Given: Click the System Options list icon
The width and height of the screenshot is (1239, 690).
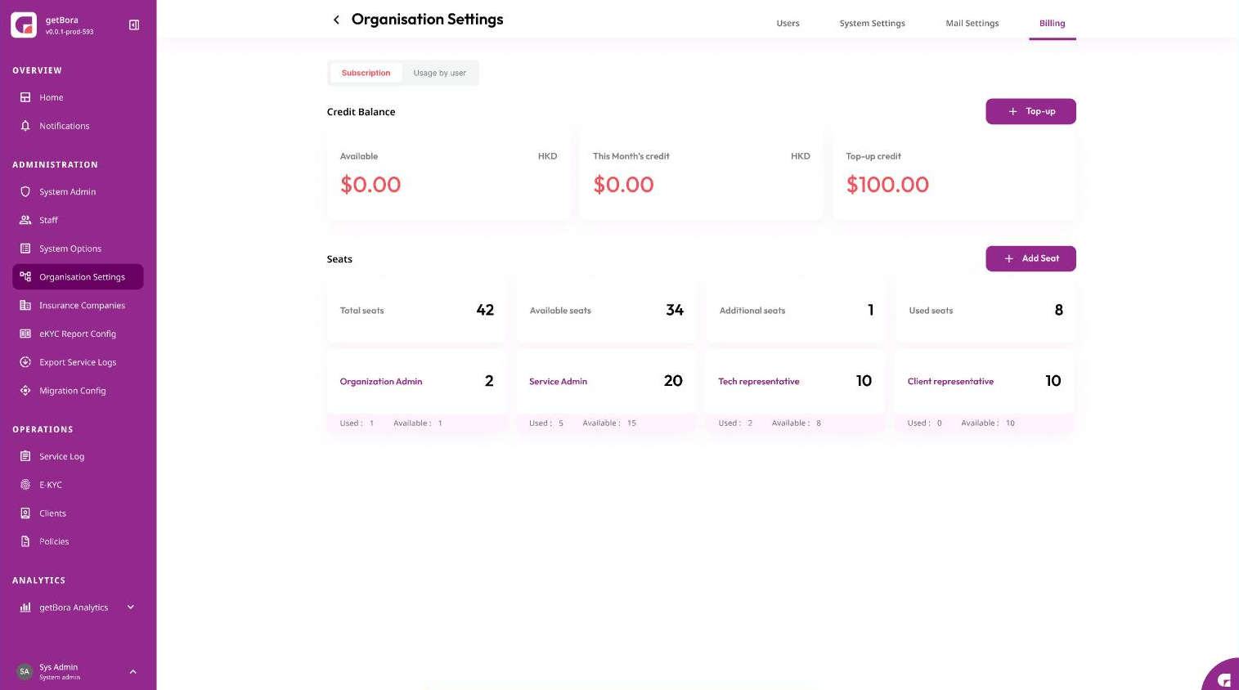Looking at the screenshot, I should point(25,249).
